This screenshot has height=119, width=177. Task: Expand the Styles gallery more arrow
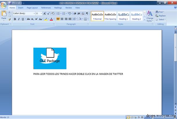click(144, 19)
